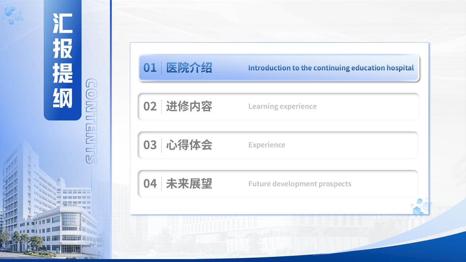Click the vertical CONTENTS outlined text
Screen dimensions: 466x262
click(91, 121)
